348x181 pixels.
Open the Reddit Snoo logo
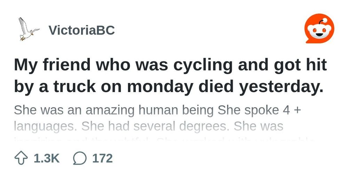(x=319, y=28)
